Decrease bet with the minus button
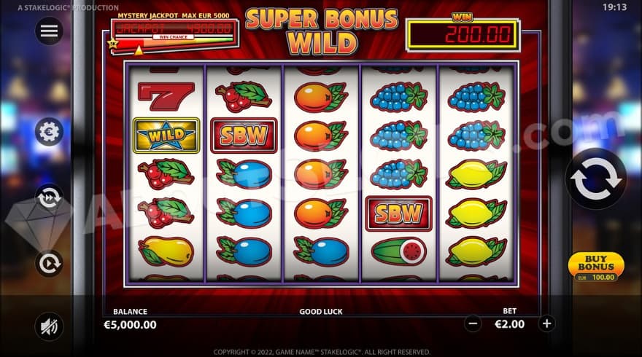 tap(473, 324)
